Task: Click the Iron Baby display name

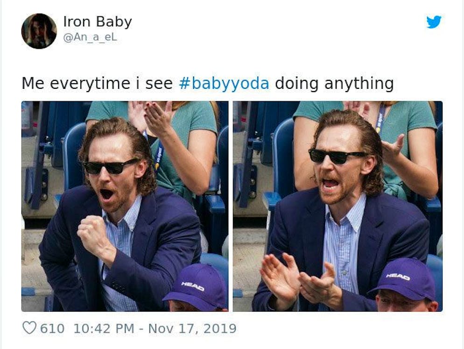Action: (98, 21)
